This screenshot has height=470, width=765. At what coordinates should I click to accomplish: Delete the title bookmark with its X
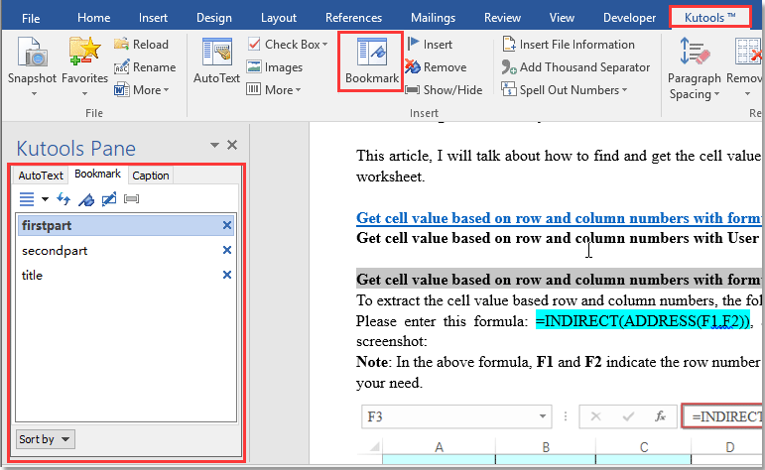227,275
